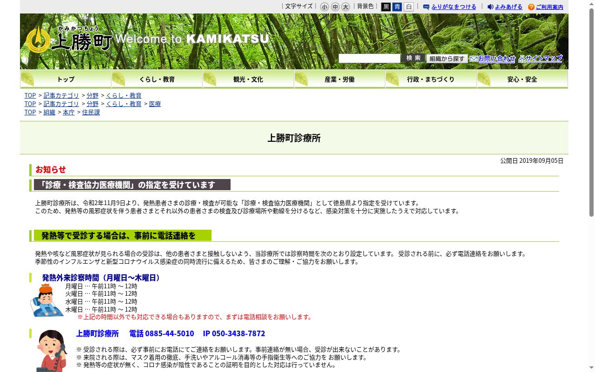Set text size to large (大)
595x372 pixels.
click(x=345, y=7)
